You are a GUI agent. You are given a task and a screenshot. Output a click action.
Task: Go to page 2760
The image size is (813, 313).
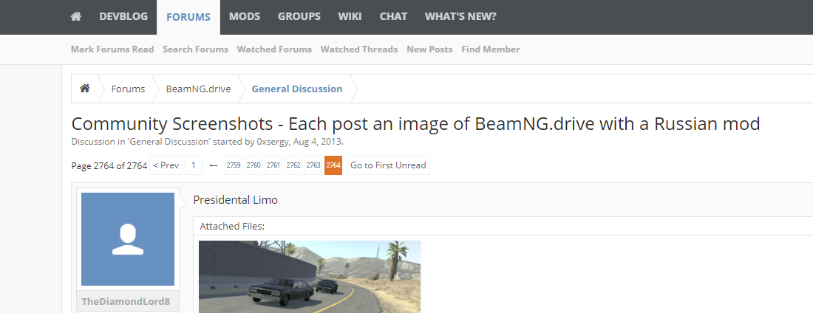click(254, 165)
